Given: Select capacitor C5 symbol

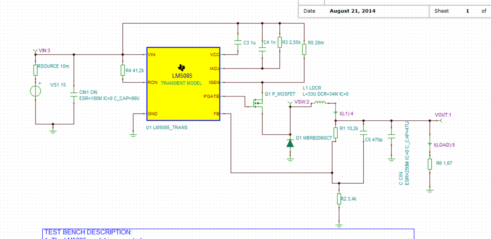Looking at the screenshot, I should pyautogui.click(x=363, y=133).
